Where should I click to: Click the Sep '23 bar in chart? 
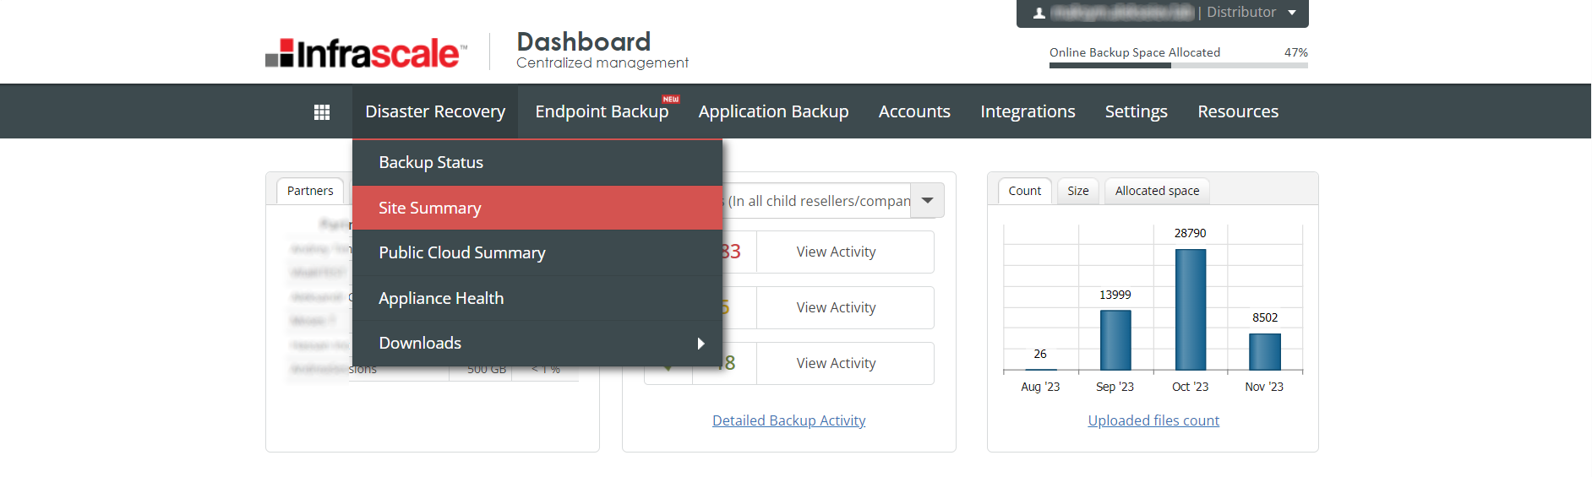(x=1115, y=340)
